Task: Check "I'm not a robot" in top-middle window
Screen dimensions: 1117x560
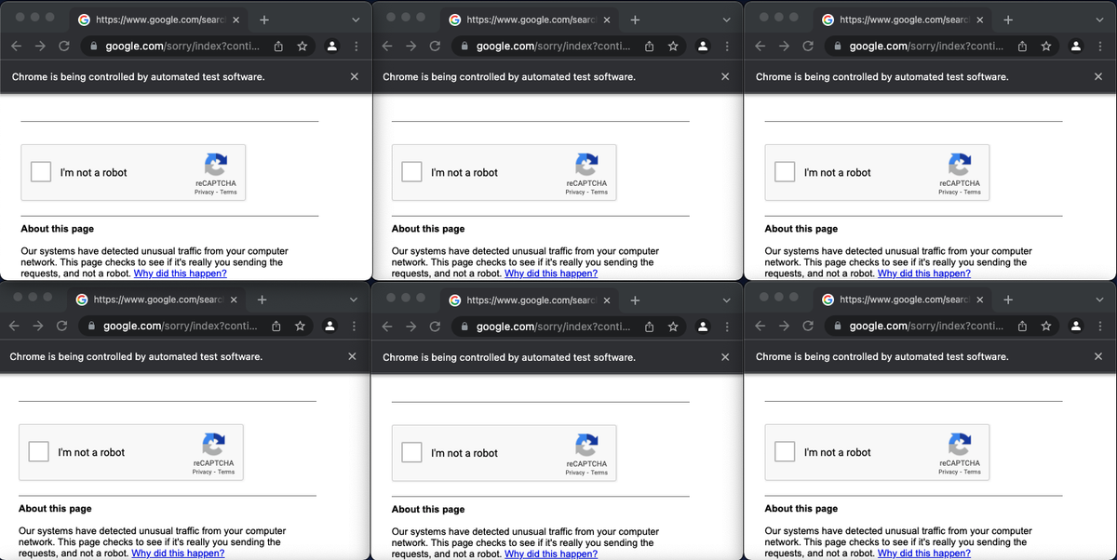Action: click(x=411, y=172)
